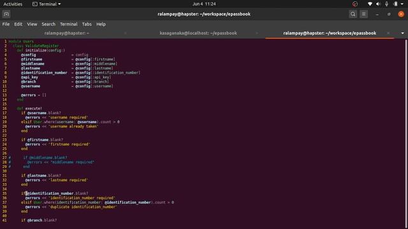Screen dimensions: 408x229
Task: Open the tab list dropdown arrow
Action: pos(402,33)
